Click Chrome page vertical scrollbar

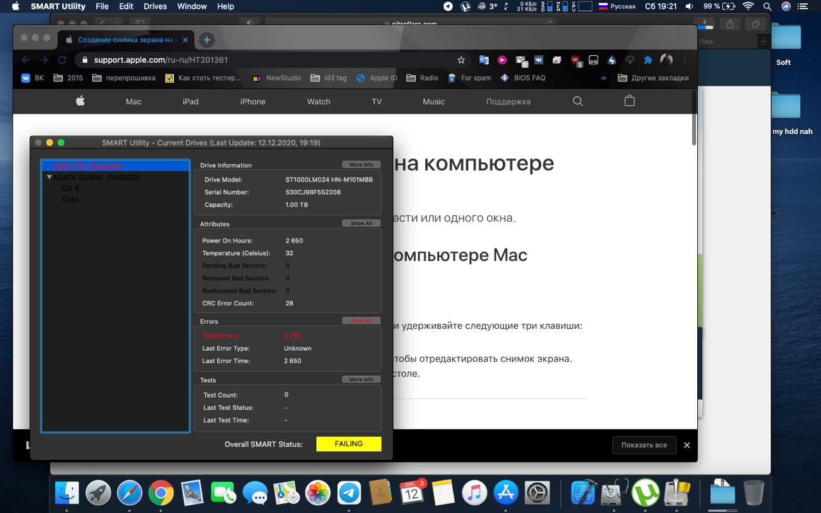(x=694, y=119)
